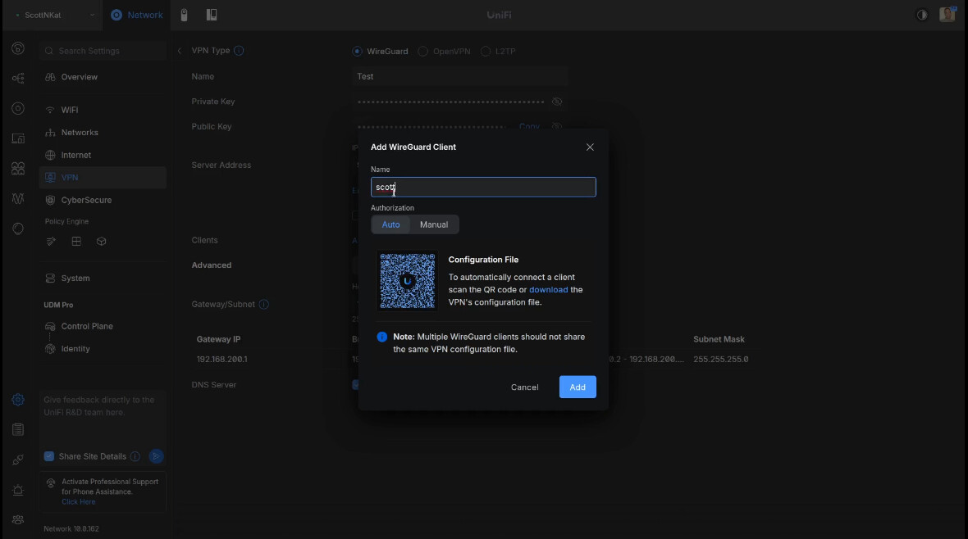This screenshot has width=968, height=539.
Task: Send feedback with the blue arrow button
Action: (156, 456)
